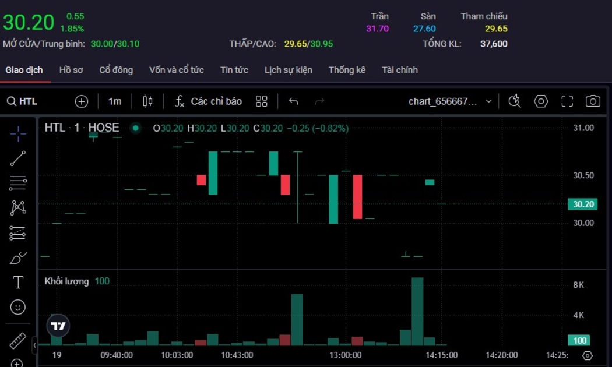The width and height of the screenshot is (612, 367).
Task: Click the add symbol compare plus icon
Action: (82, 101)
